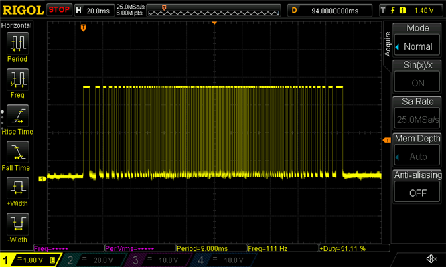Click the Period=9.000ms measurement
The height and width of the screenshot is (267, 446).
212,248
